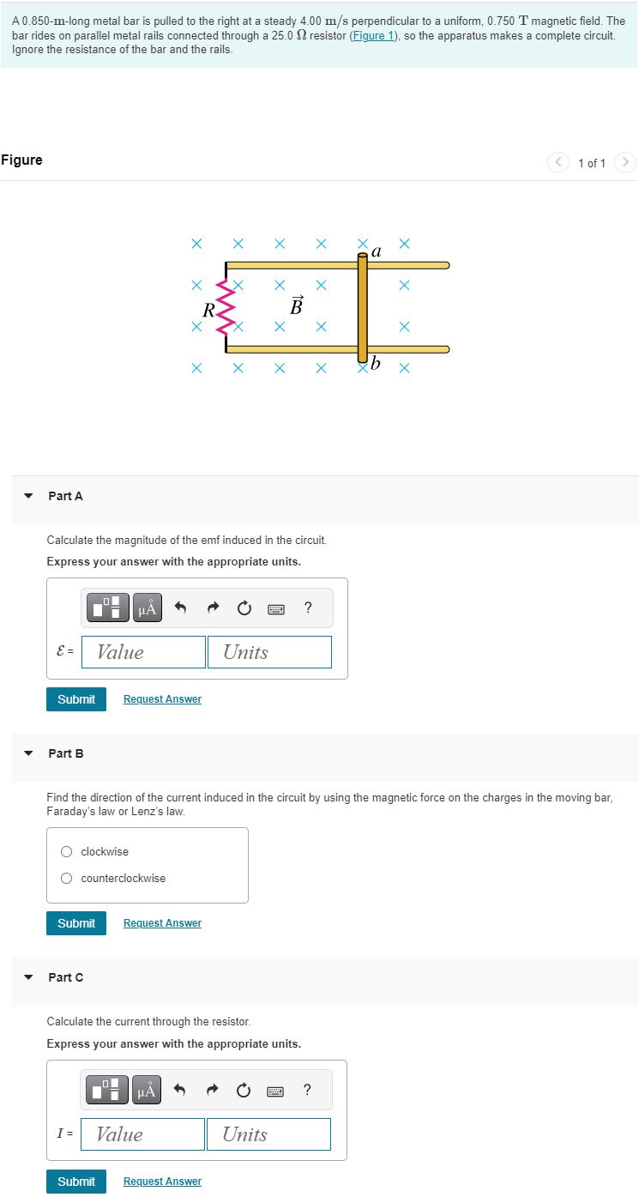639x1197 pixels.
Task: Click Request Answer under Part B
Action: click(162, 922)
